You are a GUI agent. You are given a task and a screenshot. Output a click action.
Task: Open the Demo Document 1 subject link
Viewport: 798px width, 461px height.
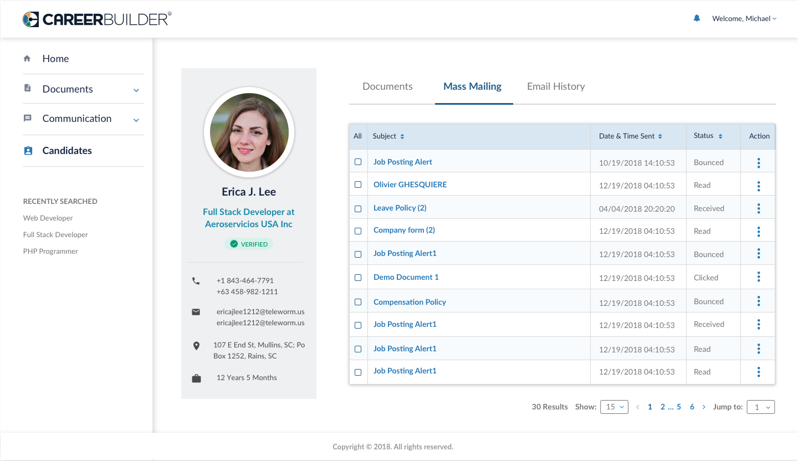(406, 277)
